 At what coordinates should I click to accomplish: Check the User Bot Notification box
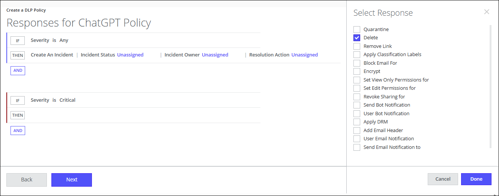[x=357, y=114]
